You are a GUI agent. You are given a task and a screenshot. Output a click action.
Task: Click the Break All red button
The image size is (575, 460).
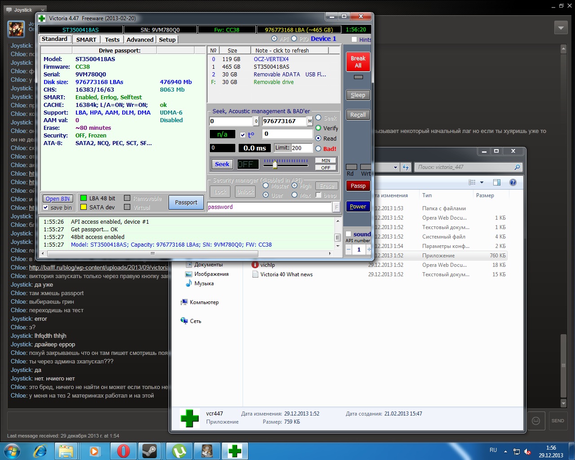coord(358,62)
